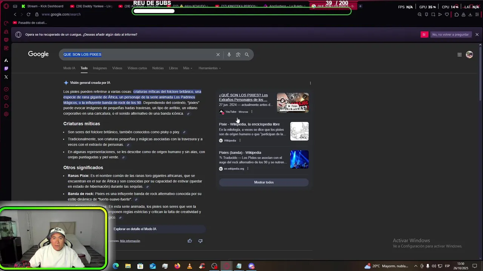Screen dimensions: 483x271
Task: Expand the Herramientas dropdown
Action: pos(209,68)
